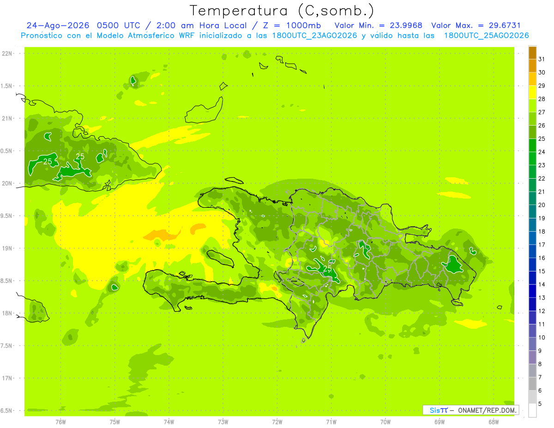Select the 8 degree purple legend swatch
Screen dimensions: 554x428
(532, 358)
